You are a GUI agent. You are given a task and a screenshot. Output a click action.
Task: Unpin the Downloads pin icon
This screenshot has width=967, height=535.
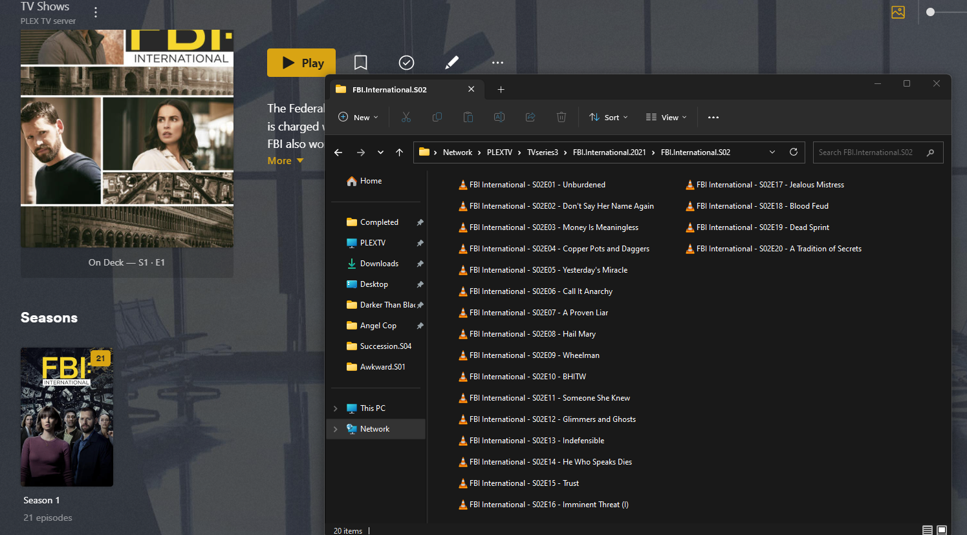click(420, 264)
